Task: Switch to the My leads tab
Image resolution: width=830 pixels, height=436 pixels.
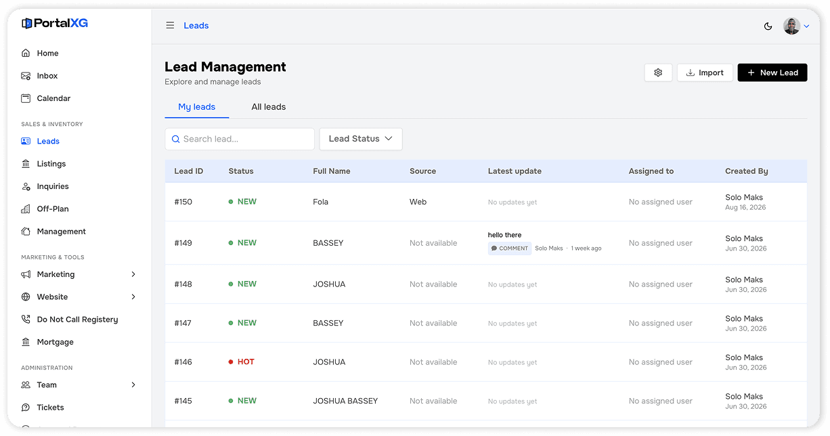Action: pos(197,107)
